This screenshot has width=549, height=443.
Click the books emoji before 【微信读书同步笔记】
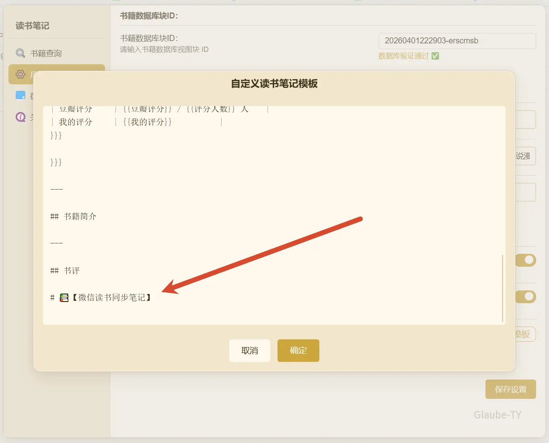click(64, 298)
